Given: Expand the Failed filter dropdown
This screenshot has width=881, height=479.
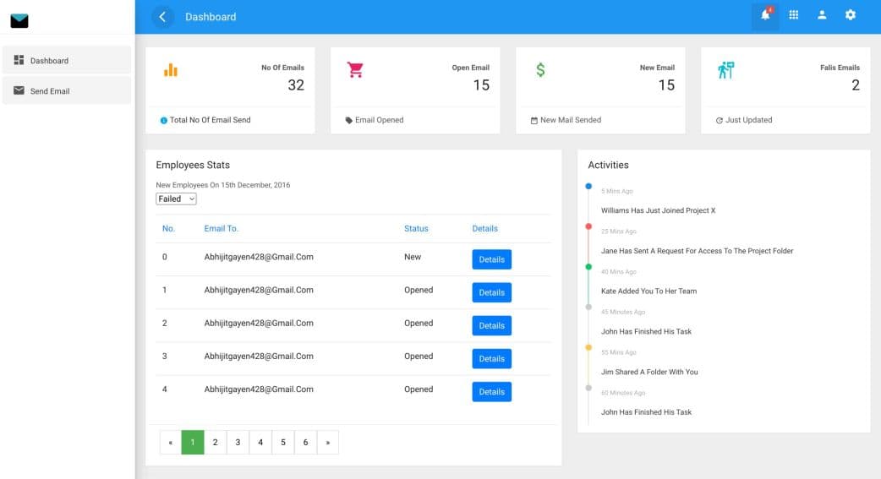Looking at the screenshot, I should pos(176,199).
